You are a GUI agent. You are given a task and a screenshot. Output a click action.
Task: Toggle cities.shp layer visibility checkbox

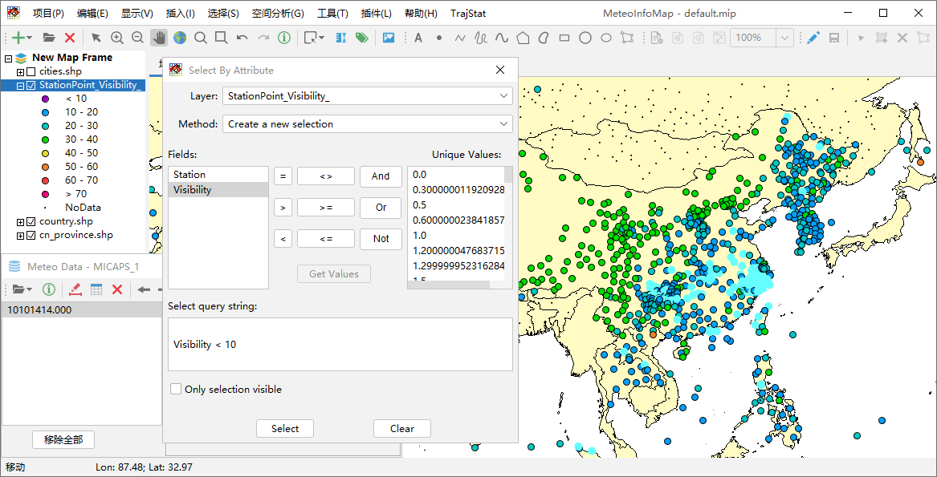(31, 72)
